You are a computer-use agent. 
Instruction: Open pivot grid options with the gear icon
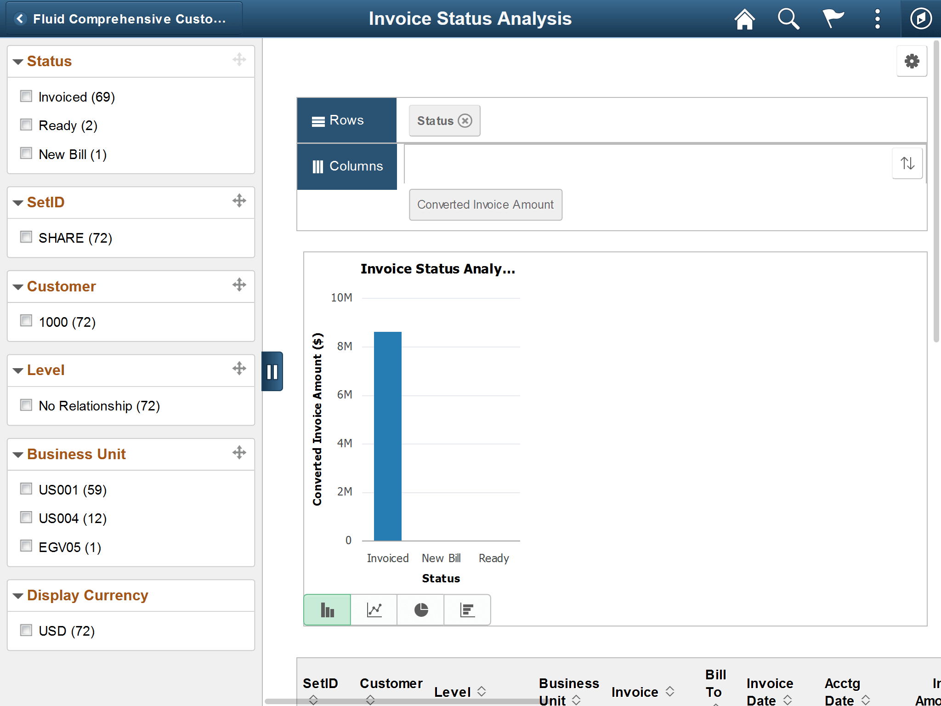[x=912, y=61]
